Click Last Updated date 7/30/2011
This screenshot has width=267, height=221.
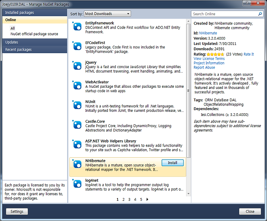[x=228, y=44]
